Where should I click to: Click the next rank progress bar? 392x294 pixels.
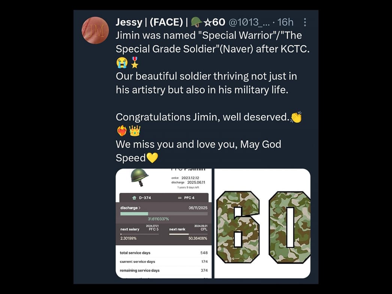pos(188,234)
